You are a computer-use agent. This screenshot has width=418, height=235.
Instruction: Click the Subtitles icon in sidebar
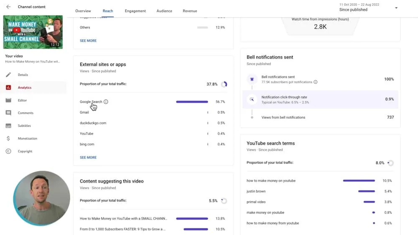8,126
